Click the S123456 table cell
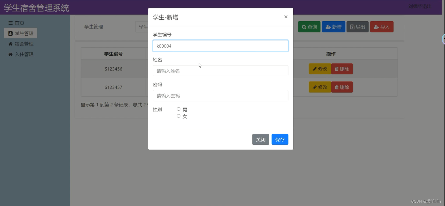Image resolution: width=445 pixels, height=206 pixels. [113, 69]
